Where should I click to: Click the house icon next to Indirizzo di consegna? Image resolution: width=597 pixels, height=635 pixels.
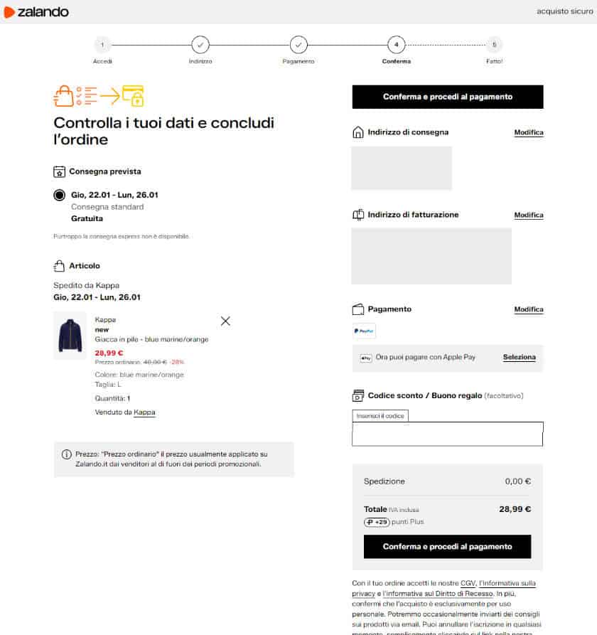pos(357,131)
